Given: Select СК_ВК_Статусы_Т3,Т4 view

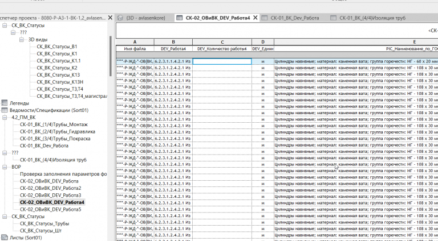Looking at the screenshot, I should (60, 89).
